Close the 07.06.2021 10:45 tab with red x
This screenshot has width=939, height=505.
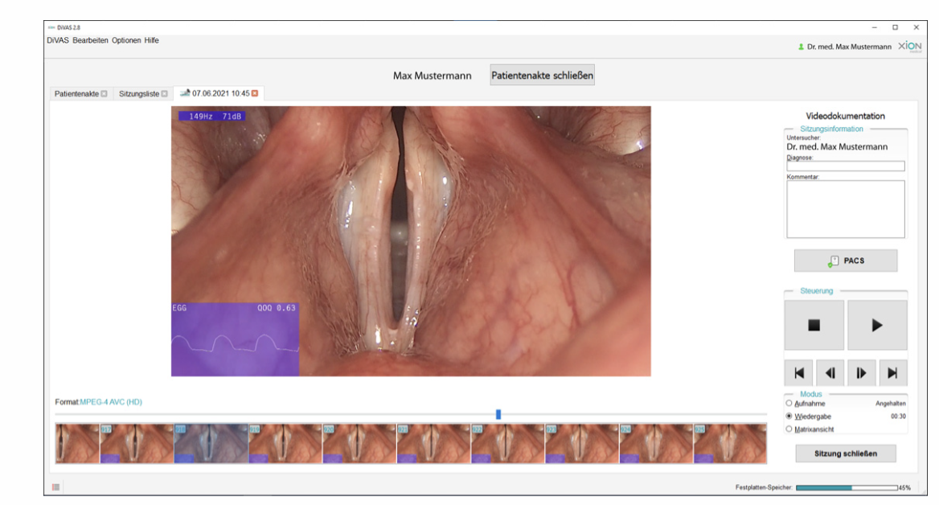click(x=255, y=93)
